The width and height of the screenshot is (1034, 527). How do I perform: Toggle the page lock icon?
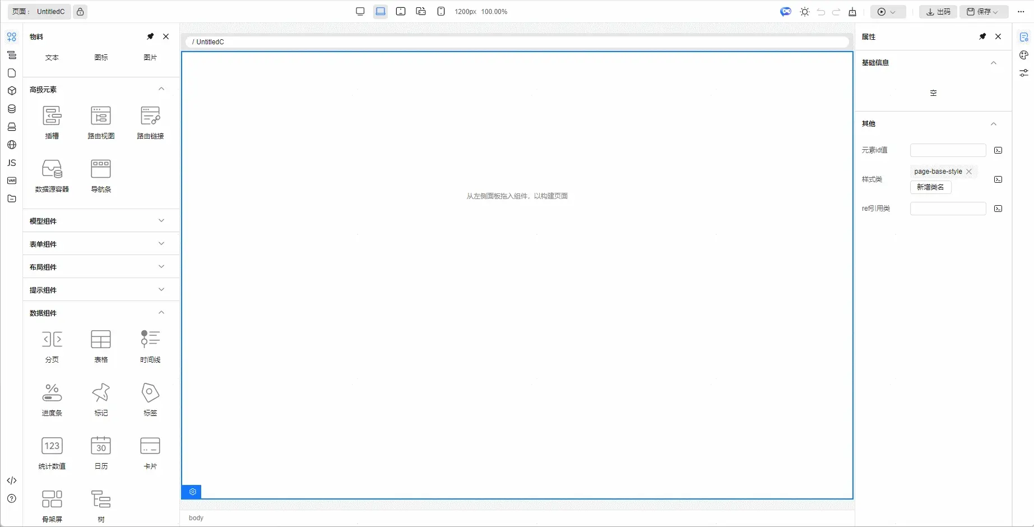tap(80, 12)
